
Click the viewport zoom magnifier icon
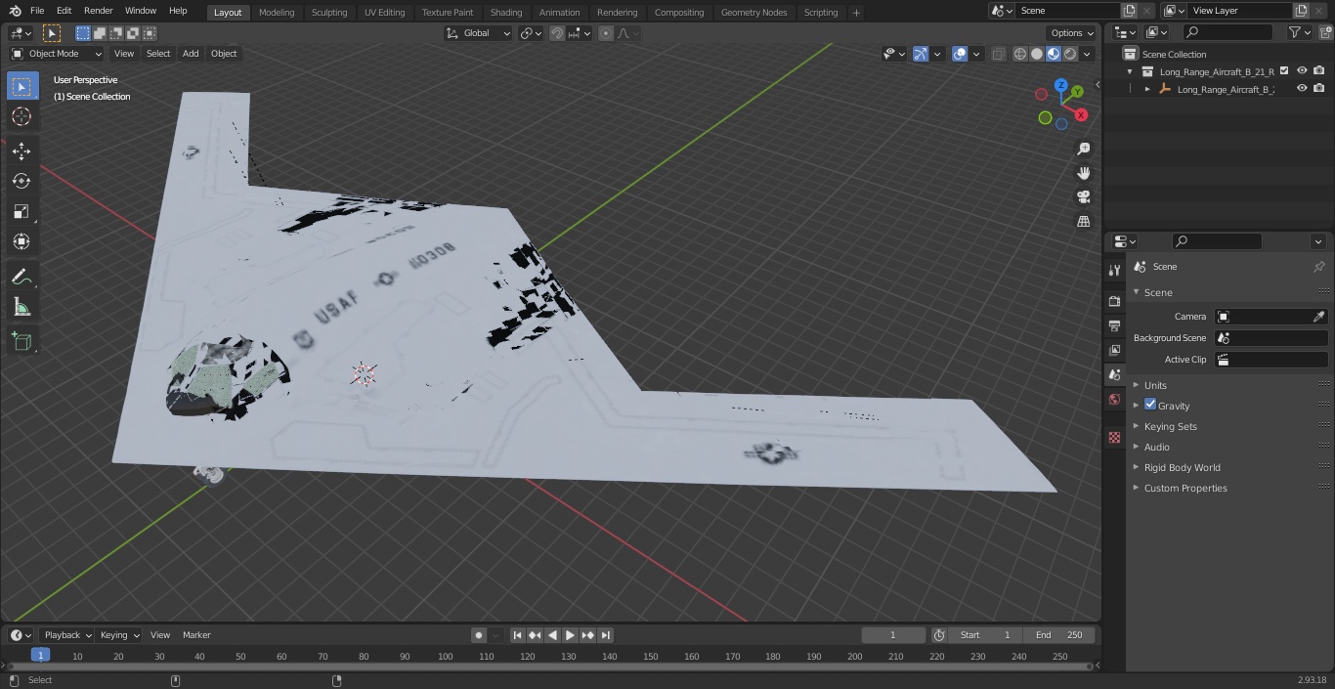1083,149
